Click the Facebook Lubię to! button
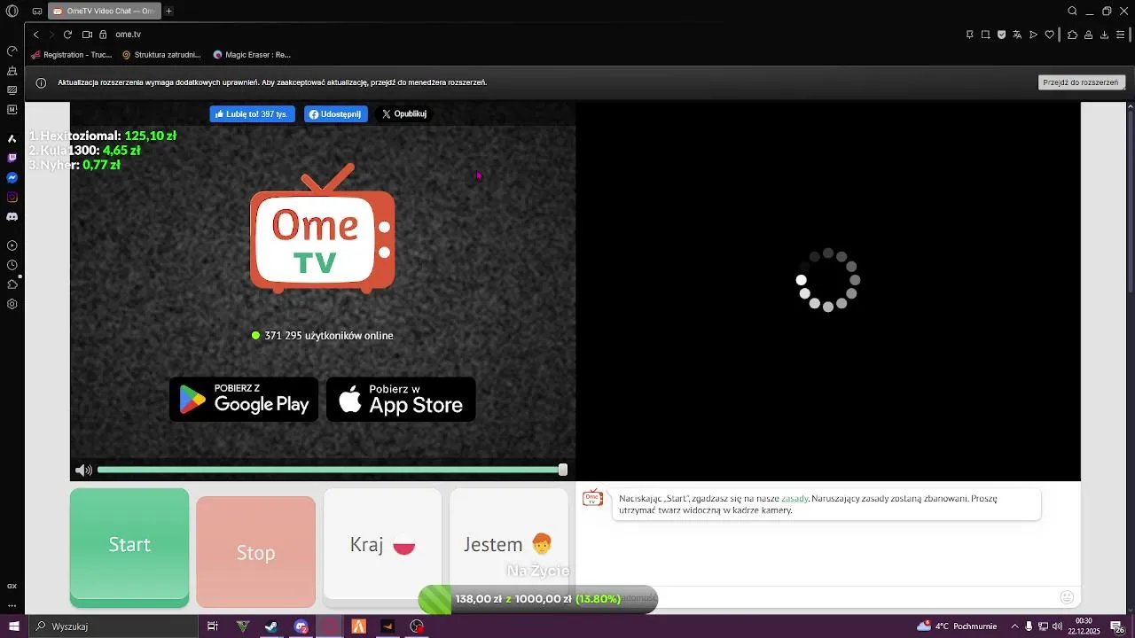This screenshot has width=1135, height=638. (x=252, y=114)
